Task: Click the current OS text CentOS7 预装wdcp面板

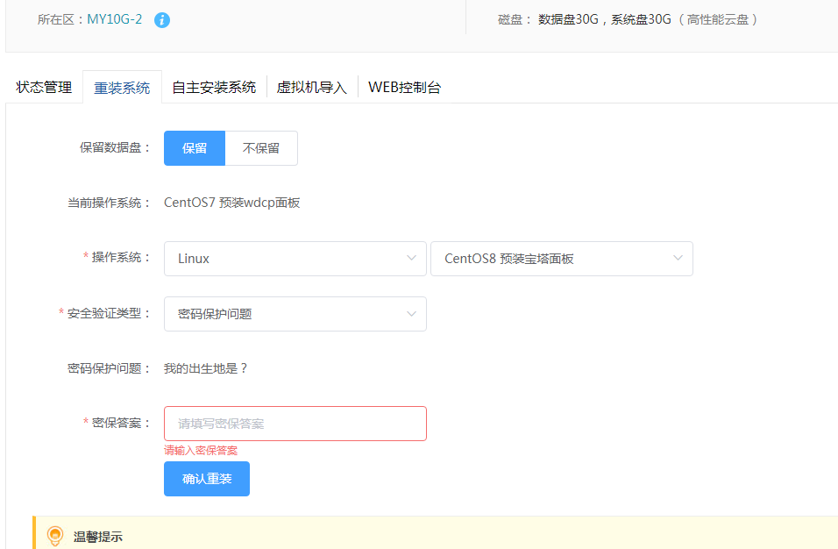Action: [x=232, y=203]
